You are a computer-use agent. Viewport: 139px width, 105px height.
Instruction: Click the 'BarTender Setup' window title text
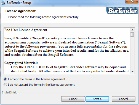click(x=19, y=3)
